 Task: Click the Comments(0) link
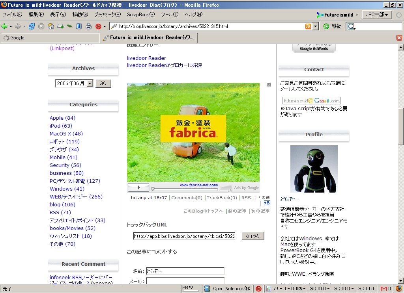(187, 198)
